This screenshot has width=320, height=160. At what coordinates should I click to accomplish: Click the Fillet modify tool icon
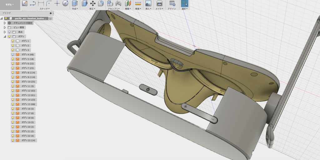[x=101, y=3]
